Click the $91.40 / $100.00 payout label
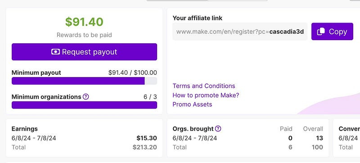Viewport: 360px width, 163px height. [133, 73]
